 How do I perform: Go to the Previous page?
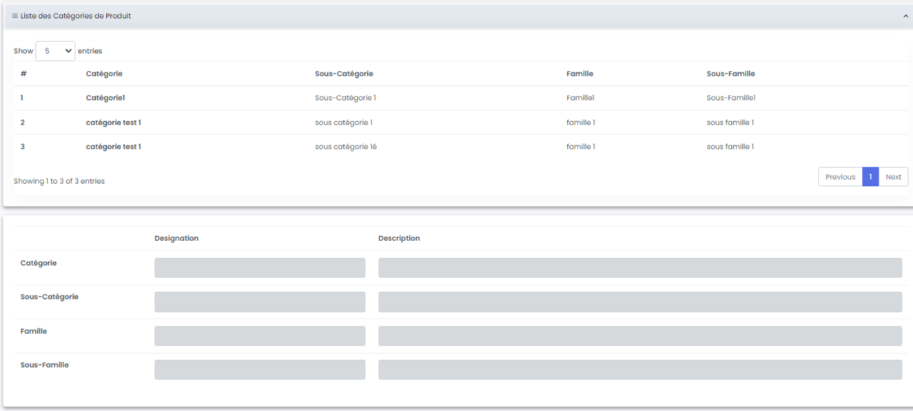[x=840, y=177]
